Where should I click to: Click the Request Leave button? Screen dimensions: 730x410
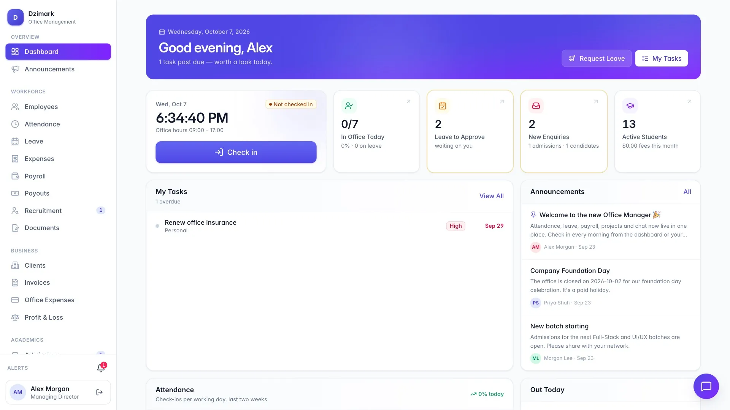pos(597,58)
